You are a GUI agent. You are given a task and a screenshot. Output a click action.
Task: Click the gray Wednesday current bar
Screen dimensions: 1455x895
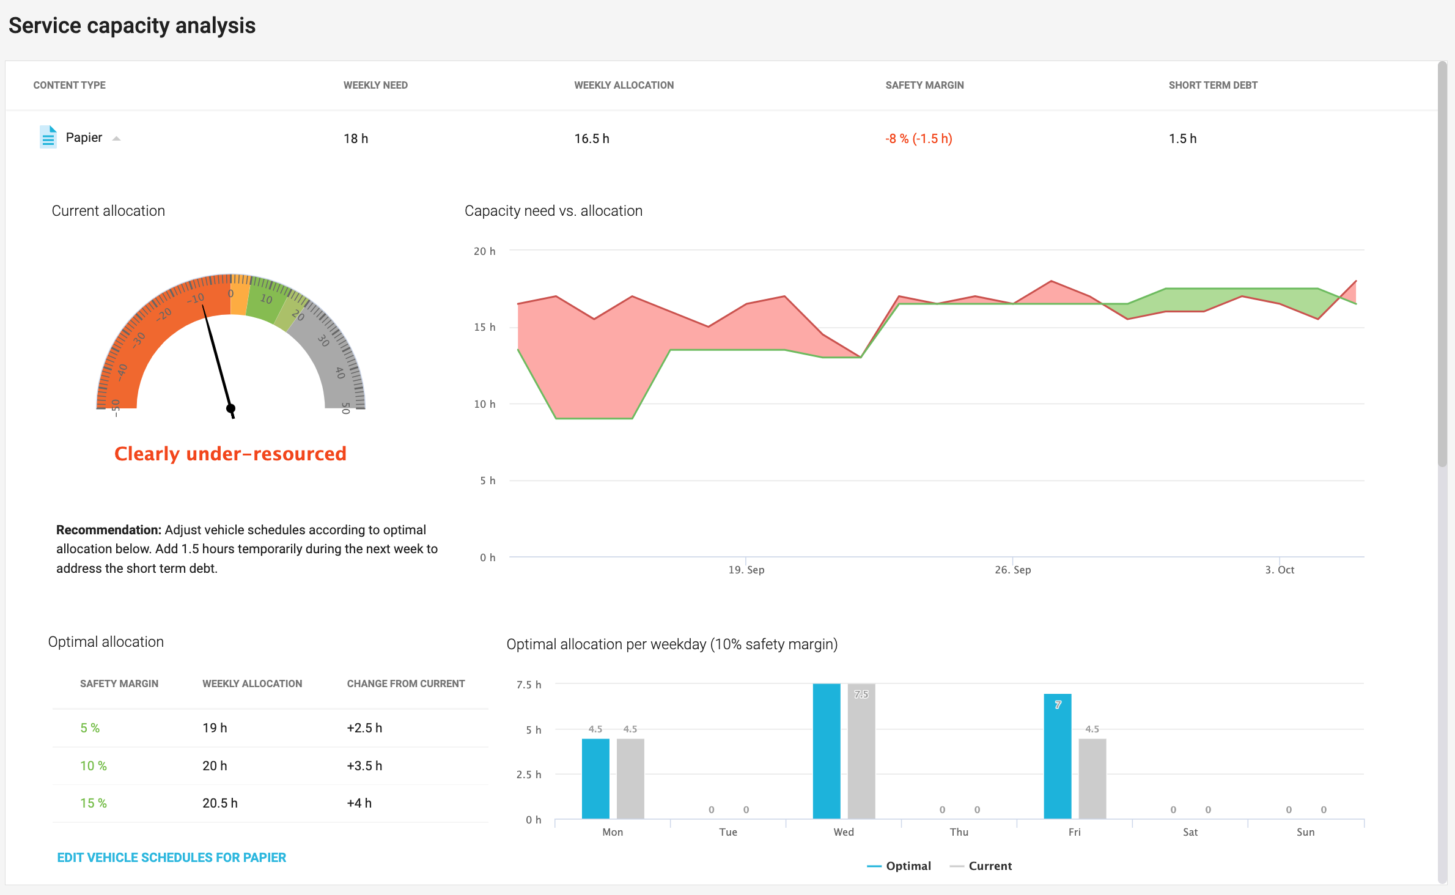(861, 758)
